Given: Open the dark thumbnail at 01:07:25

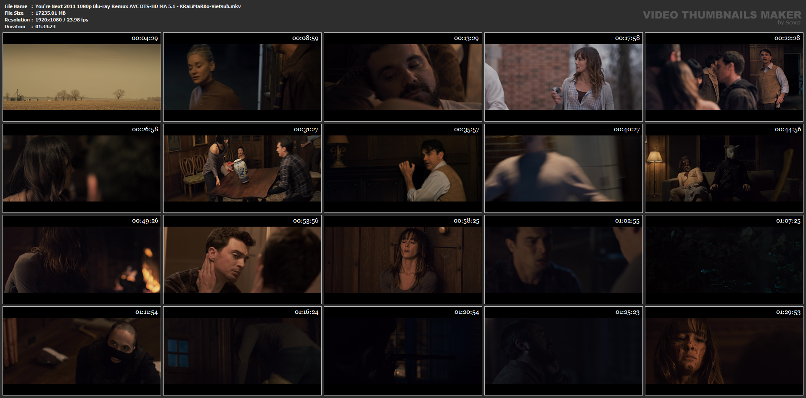Looking at the screenshot, I should pos(724,260).
